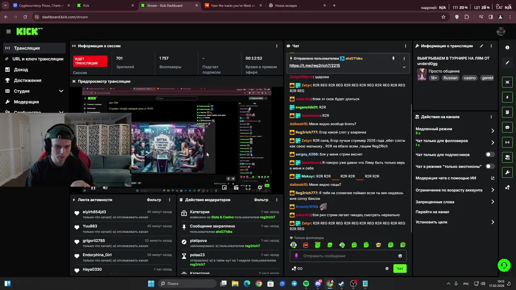Select the pencil icon in the right rail
Screen dimensions: 516x290
[507, 63]
